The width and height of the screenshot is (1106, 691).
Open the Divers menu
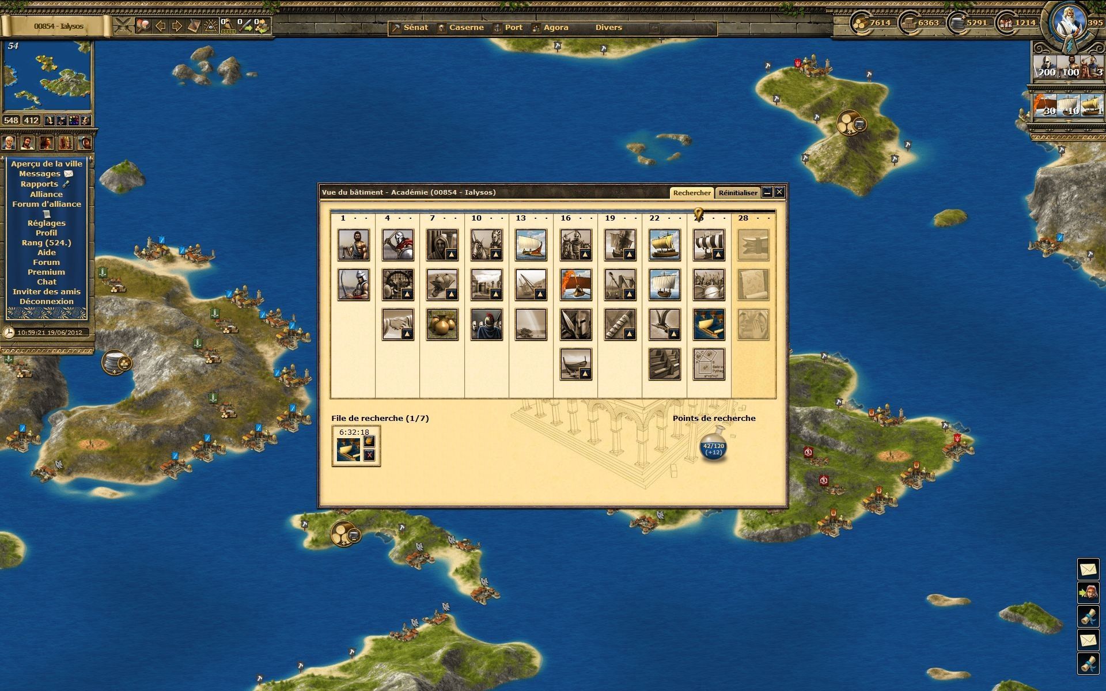pyautogui.click(x=609, y=27)
